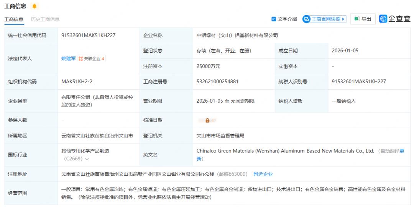Click the 工商信息 section heading
Screen dimensions: 414x207
click(15, 6)
